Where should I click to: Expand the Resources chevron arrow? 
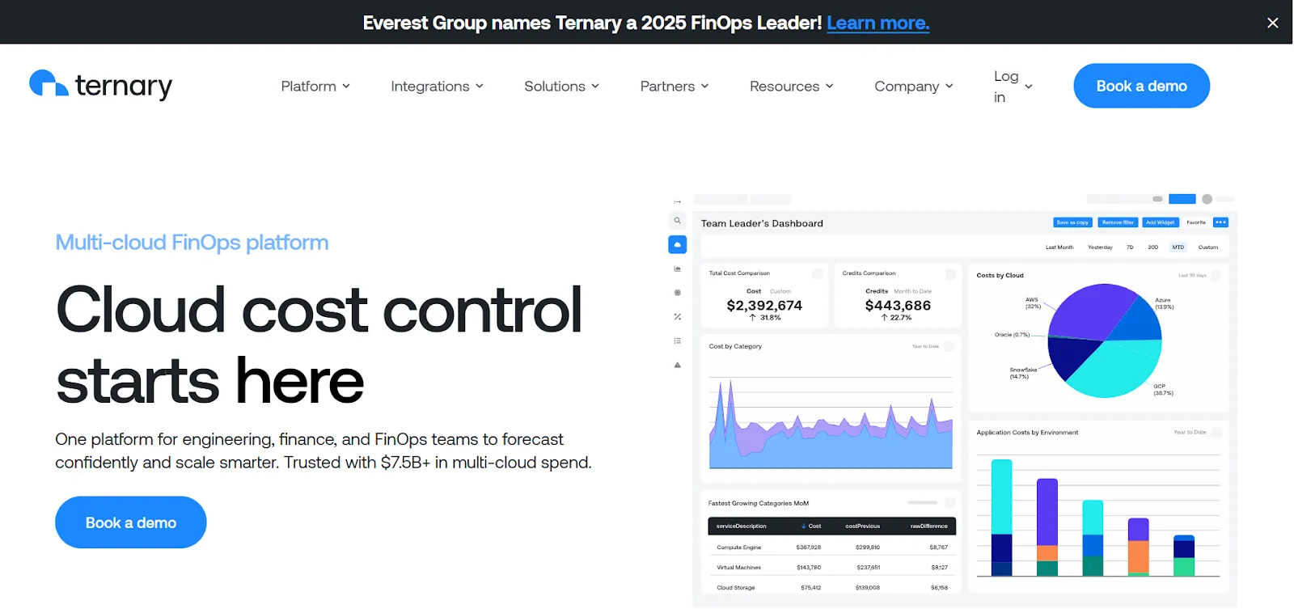click(x=829, y=86)
